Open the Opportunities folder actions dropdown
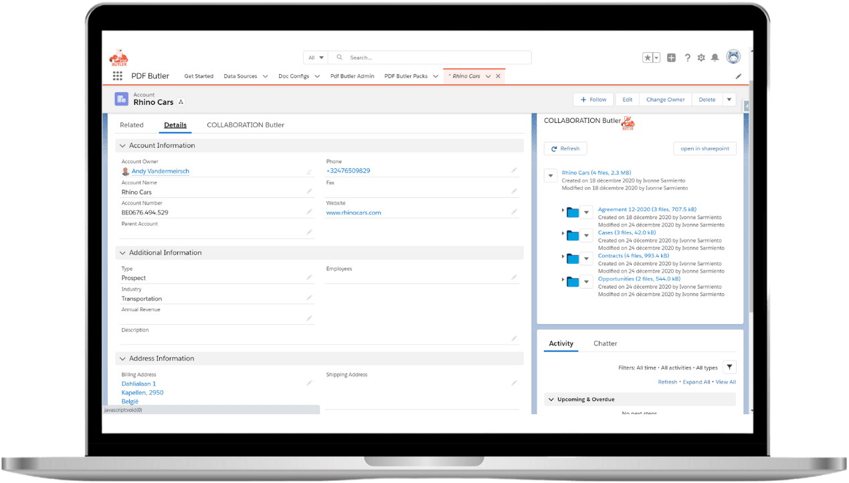 click(586, 281)
